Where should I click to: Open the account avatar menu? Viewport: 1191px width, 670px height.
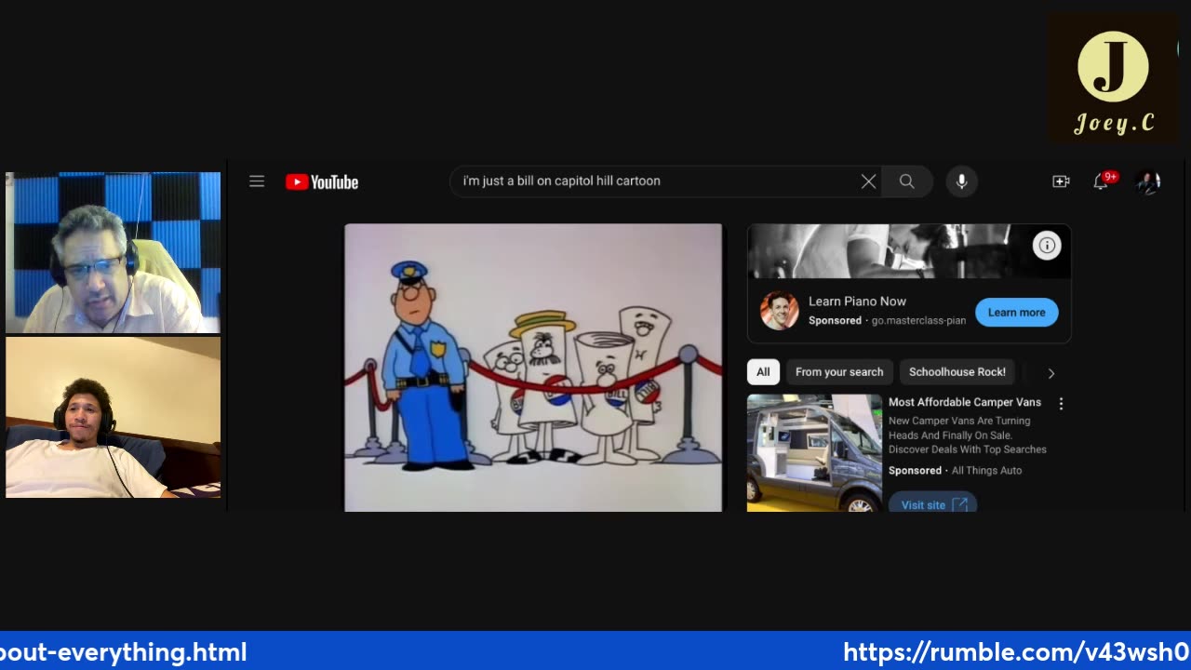pos(1148,181)
